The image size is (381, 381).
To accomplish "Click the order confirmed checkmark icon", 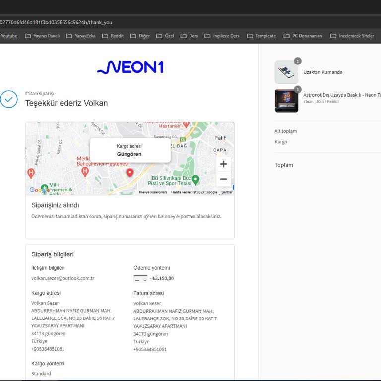I will coord(9,99).
